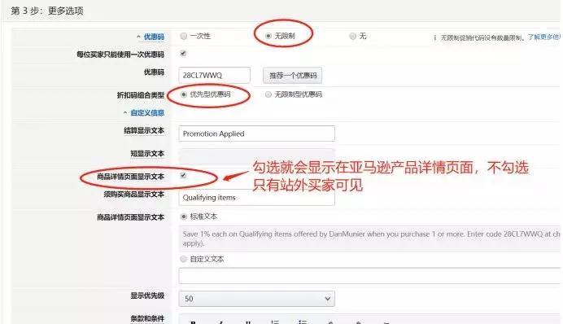Screen dimensions: 563x324
Task: Select the 一次性 coupon code option
Action: [x=184, y=36]
